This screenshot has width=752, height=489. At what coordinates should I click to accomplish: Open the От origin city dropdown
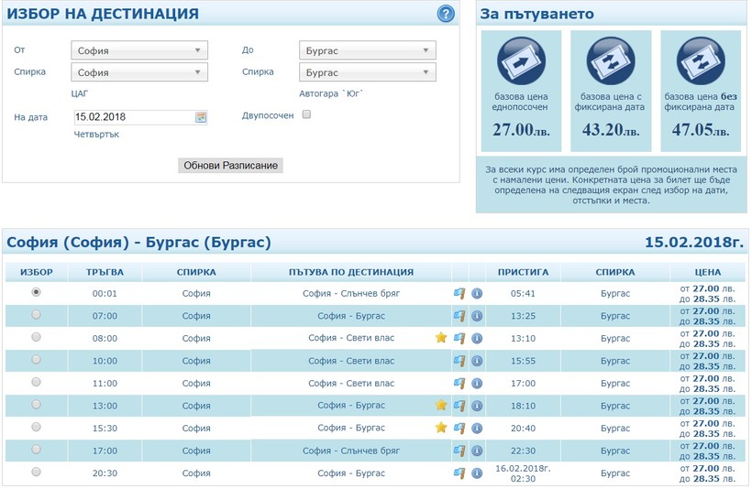[x=139, y=50]
